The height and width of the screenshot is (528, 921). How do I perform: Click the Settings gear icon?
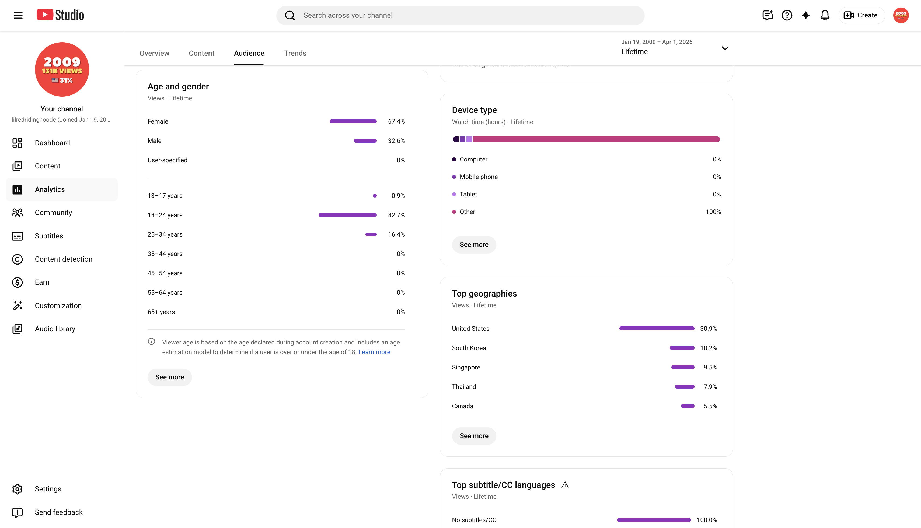18,489
